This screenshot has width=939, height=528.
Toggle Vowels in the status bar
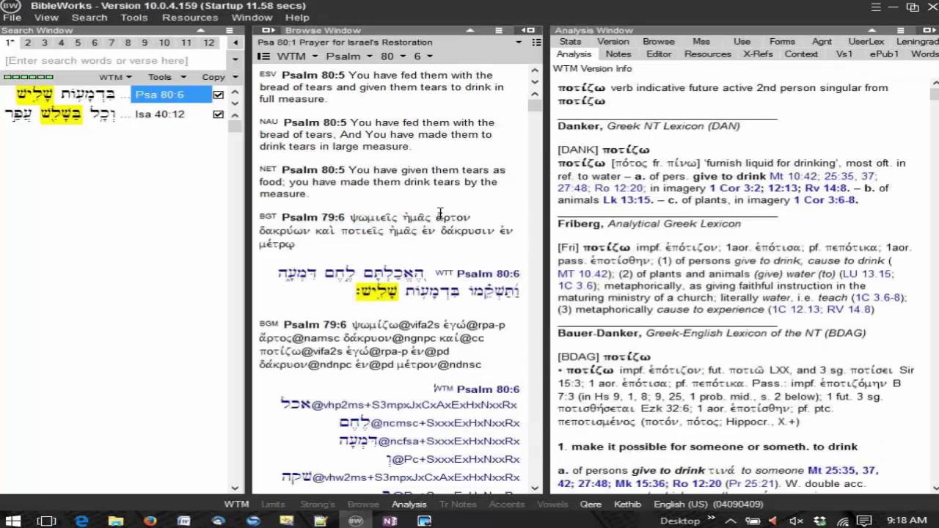[552, 504]
